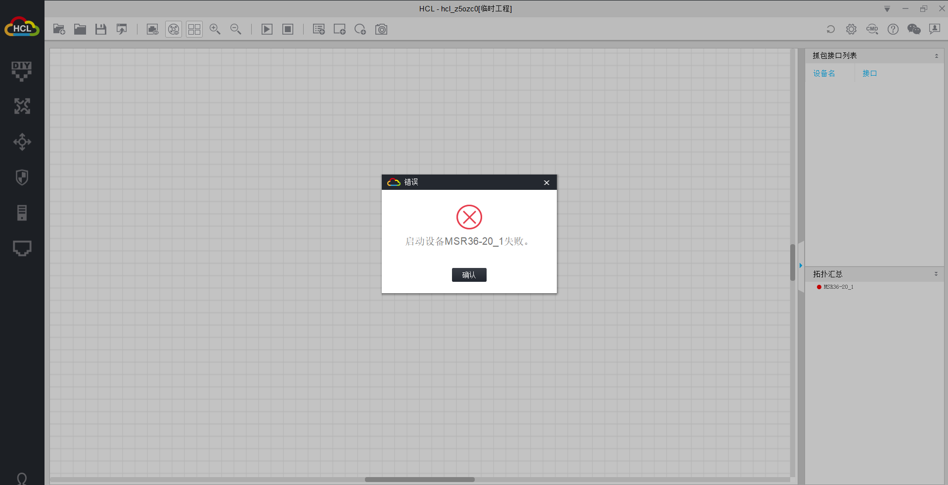Select the monitor-shaped icon in left sidebar
The width and height of the screenshot is (948, 485).
[22, 248]
